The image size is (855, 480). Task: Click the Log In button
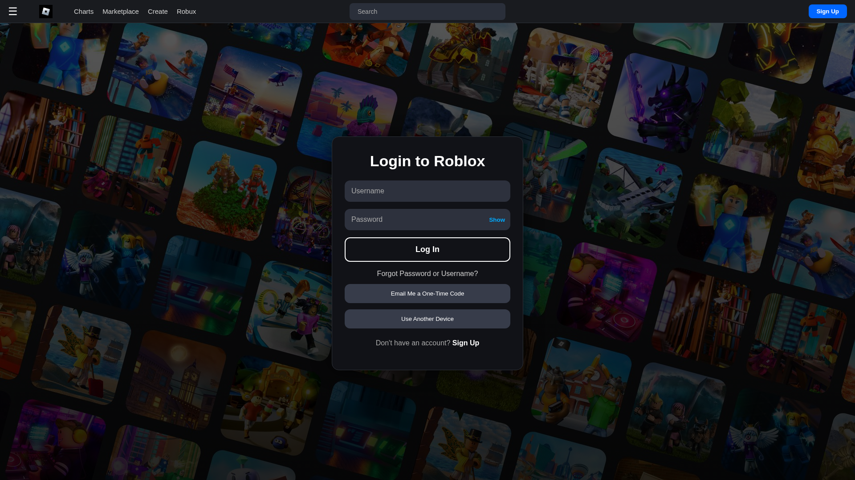[x=427, y=249]
